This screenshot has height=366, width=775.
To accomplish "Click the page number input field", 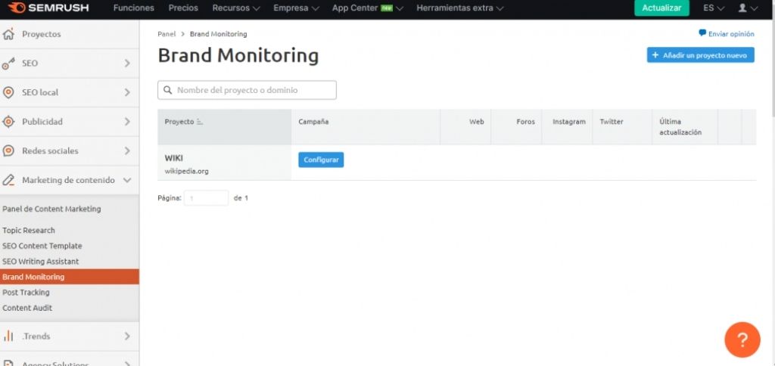I will pos(206,198).
